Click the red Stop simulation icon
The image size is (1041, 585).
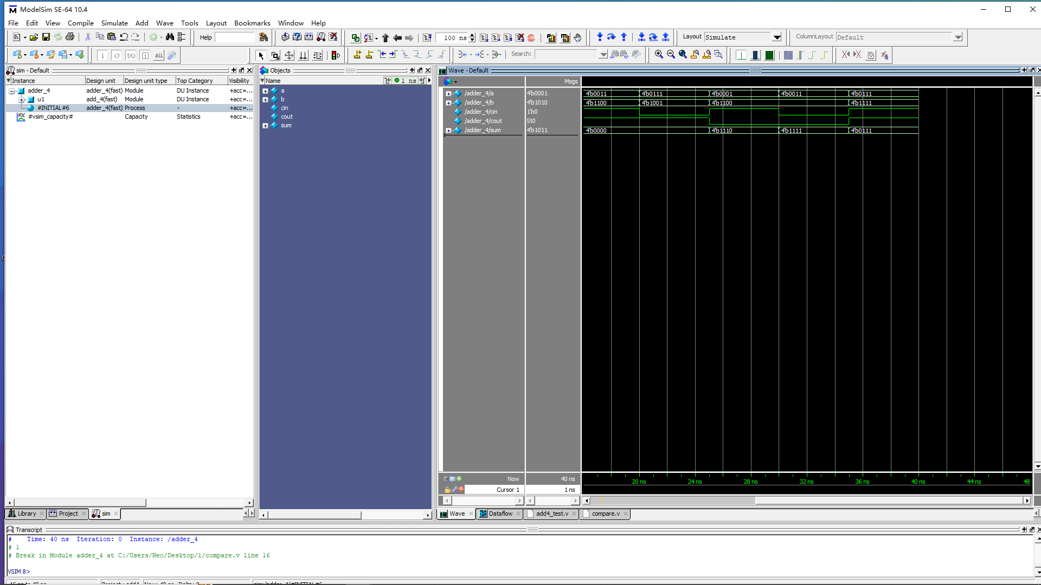pyautogui.click(x=531, y=37)
